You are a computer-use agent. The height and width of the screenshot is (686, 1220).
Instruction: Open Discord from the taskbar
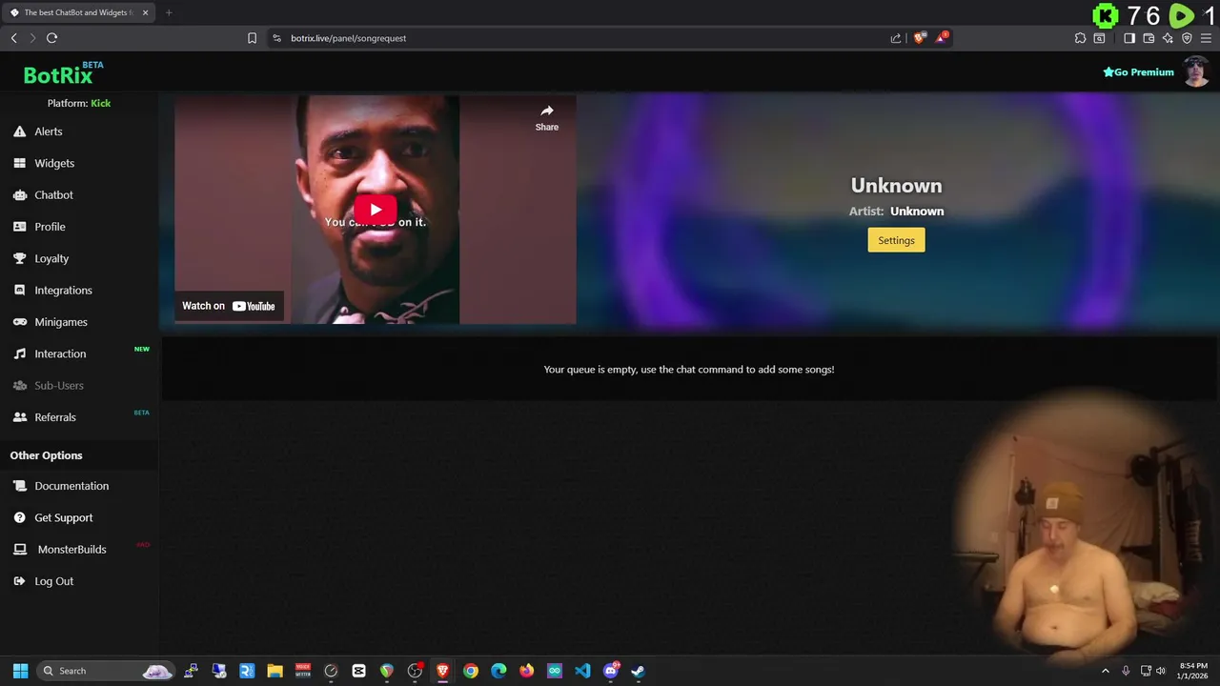click(611, 671)
